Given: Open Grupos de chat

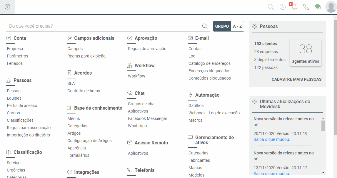Looking at the screenshot, I should pyautogui.click(x=142, y=104).
